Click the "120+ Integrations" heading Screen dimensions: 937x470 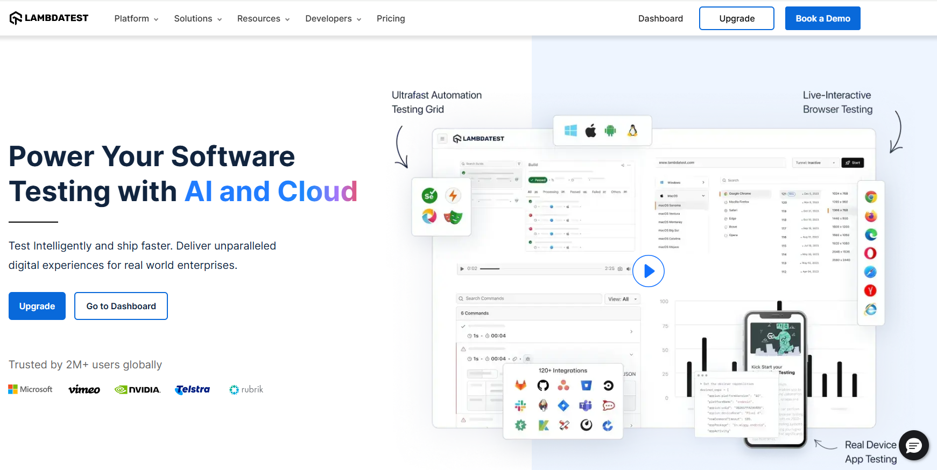pos(563,371)
